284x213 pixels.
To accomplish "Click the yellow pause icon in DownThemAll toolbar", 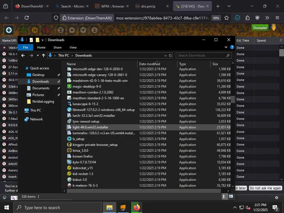I will click(x=35, y=30).
